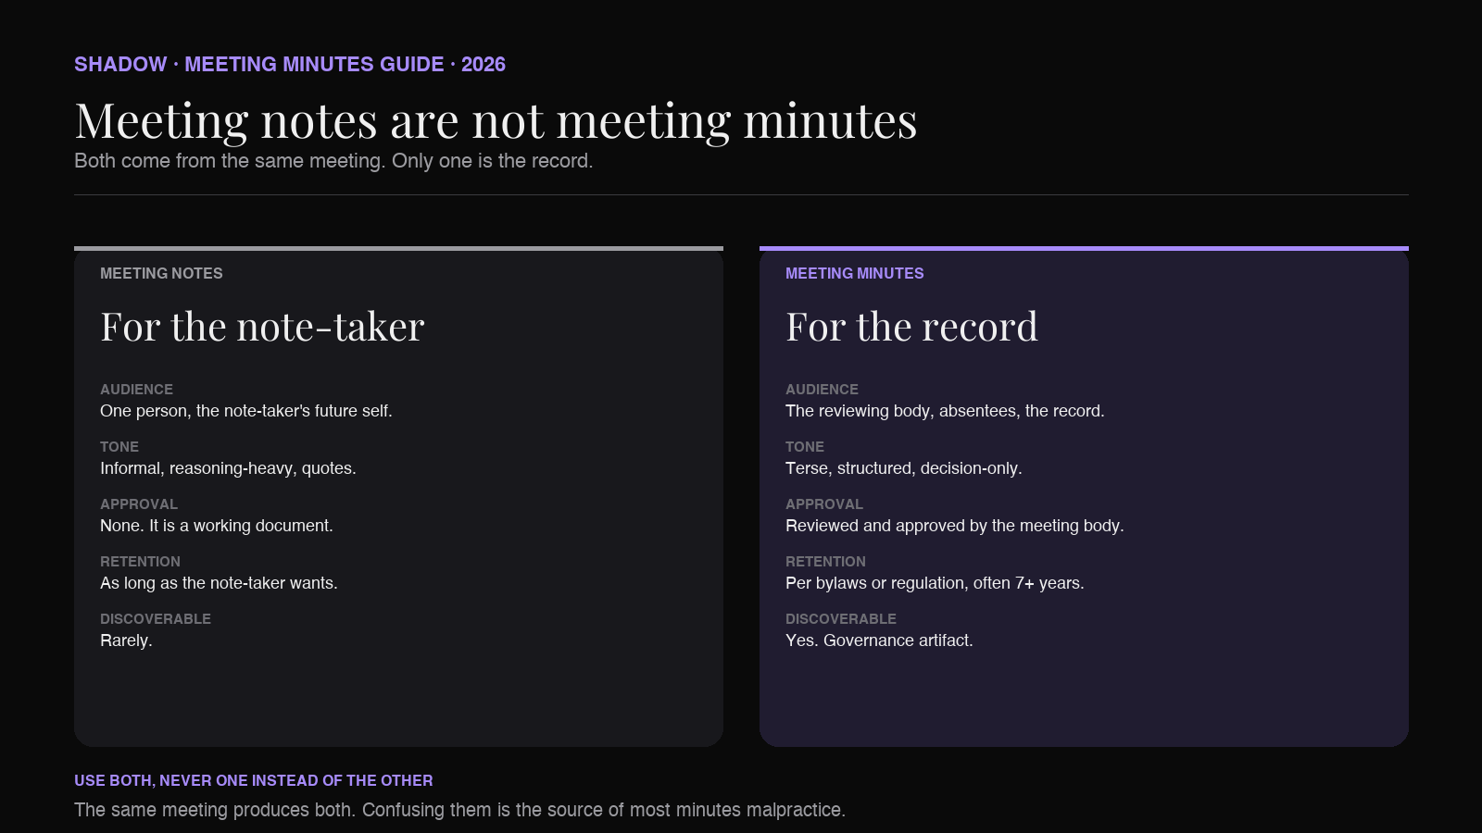Click the APPROVAL label in the Meeting Notes card
This screenshot has height=833, width=1482.
(x=139, y=504)
